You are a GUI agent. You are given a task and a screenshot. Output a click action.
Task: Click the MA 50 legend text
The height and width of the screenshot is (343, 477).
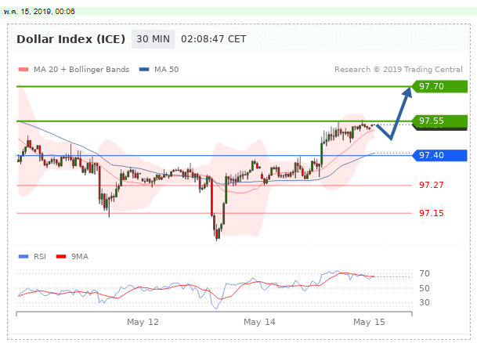(x=166, y=70)
